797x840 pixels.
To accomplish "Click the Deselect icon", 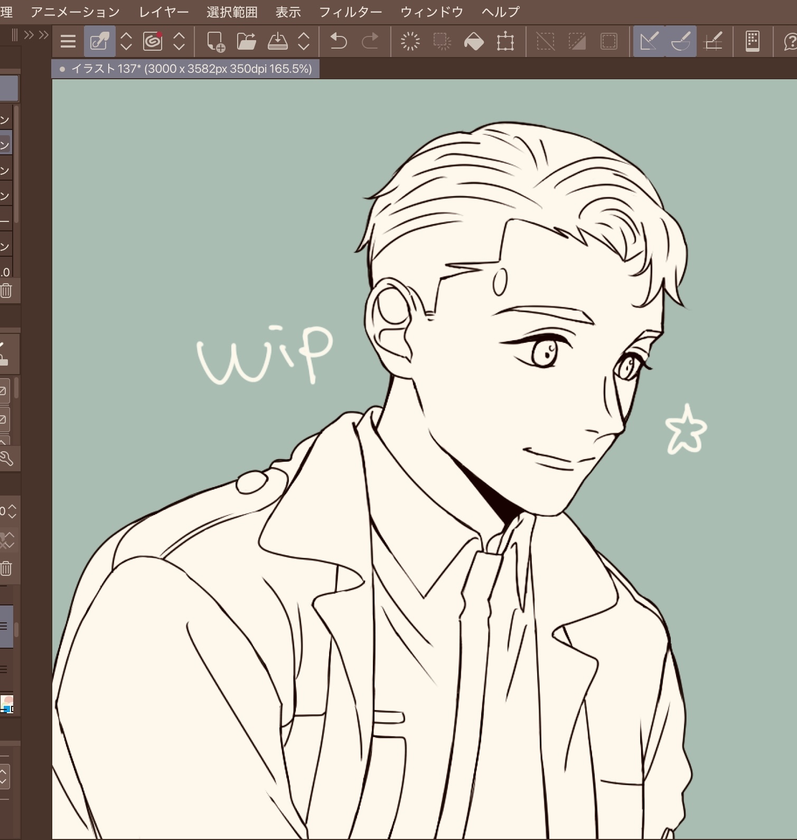I will pos(546,41).
